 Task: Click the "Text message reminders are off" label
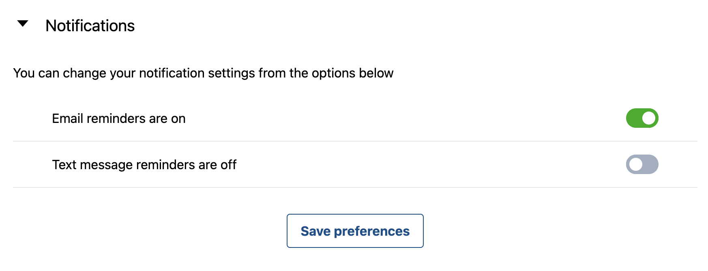point(144,165)
